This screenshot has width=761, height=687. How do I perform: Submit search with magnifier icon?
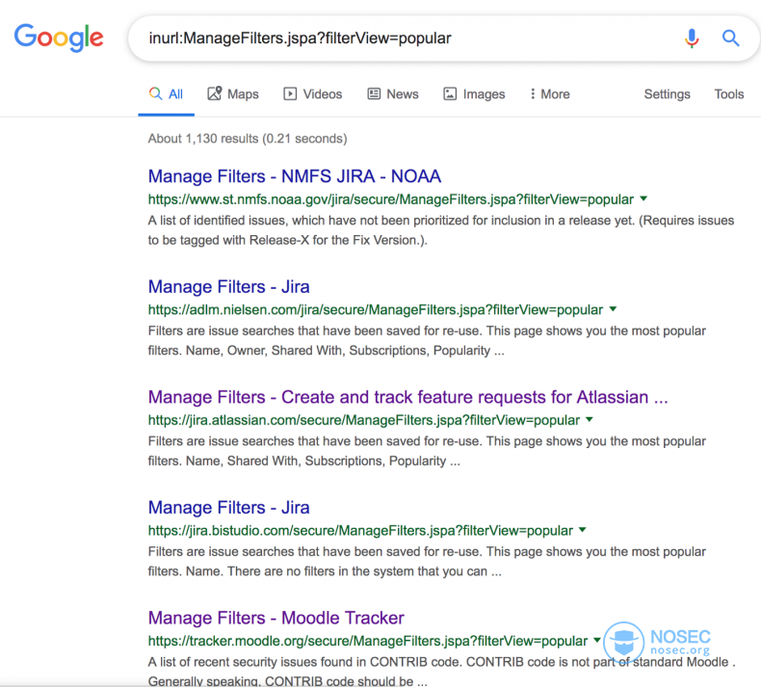[730, 38]
